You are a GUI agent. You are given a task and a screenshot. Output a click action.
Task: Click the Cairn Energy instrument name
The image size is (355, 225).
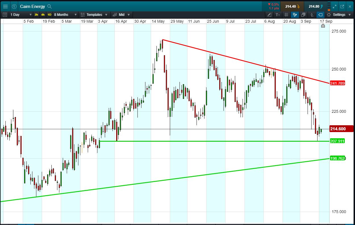[33, 6]
